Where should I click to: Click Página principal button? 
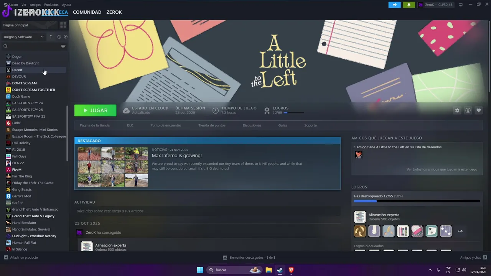(29, 25)
